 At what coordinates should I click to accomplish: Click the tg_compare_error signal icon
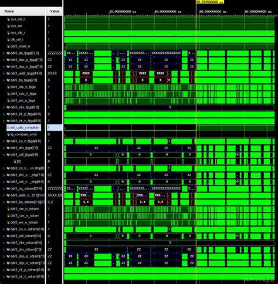click(8, 134)
